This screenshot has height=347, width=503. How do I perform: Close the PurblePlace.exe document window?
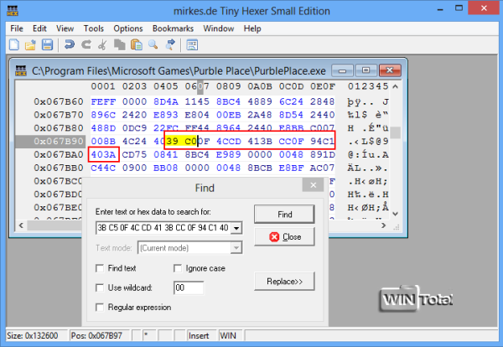point(390,70)
